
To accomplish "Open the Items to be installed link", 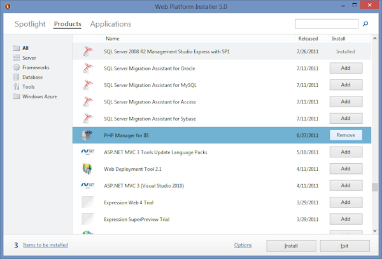I will coord(45,245).
